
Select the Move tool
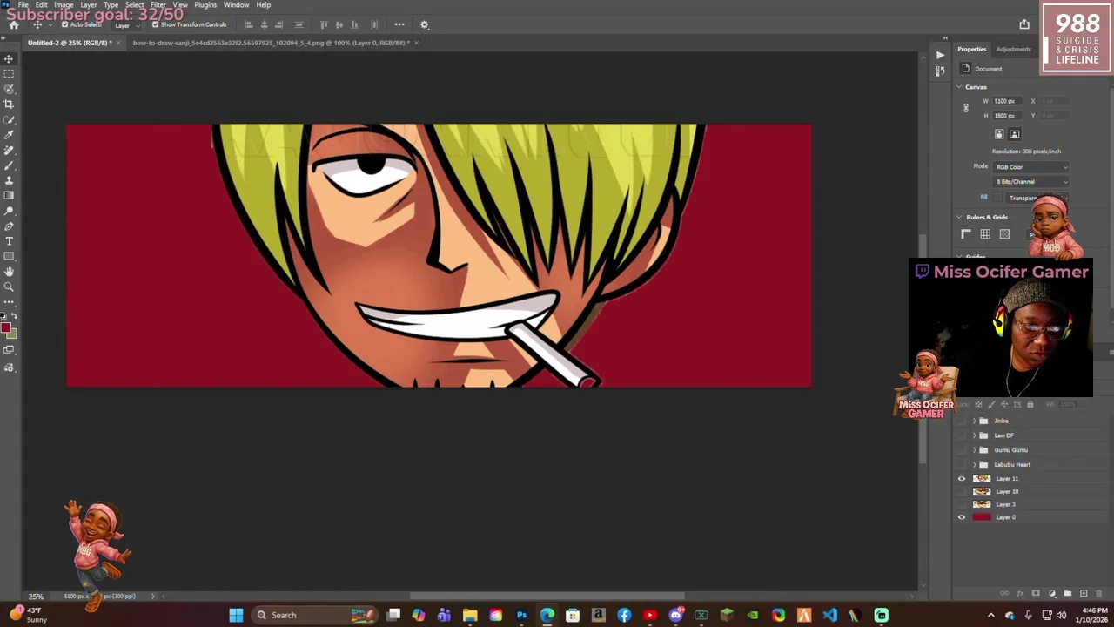click(x=9, y=59)
